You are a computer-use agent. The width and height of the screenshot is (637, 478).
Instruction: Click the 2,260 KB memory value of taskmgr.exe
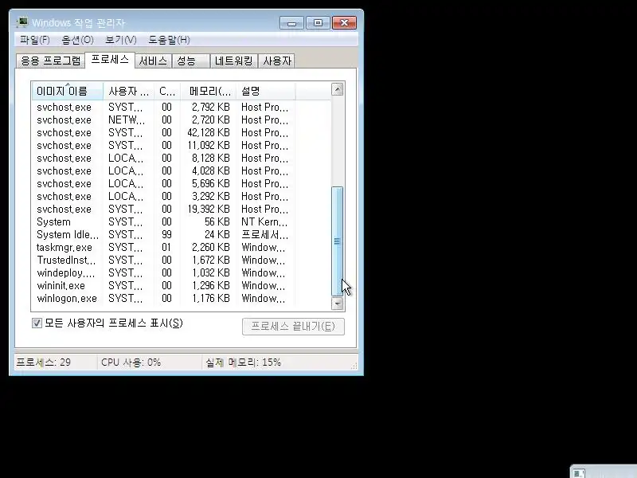211,247
